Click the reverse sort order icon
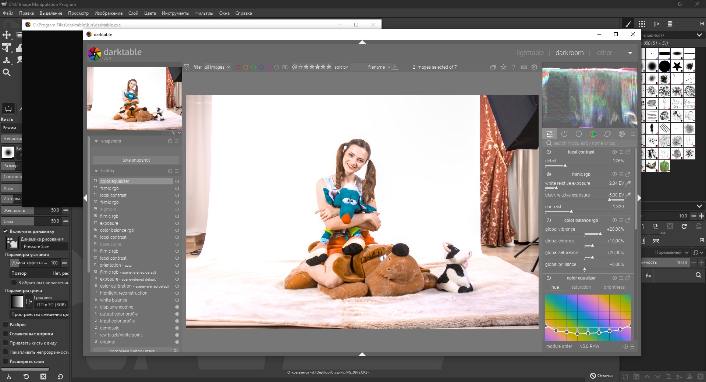706x382 pixels. (x=395, y=67)
